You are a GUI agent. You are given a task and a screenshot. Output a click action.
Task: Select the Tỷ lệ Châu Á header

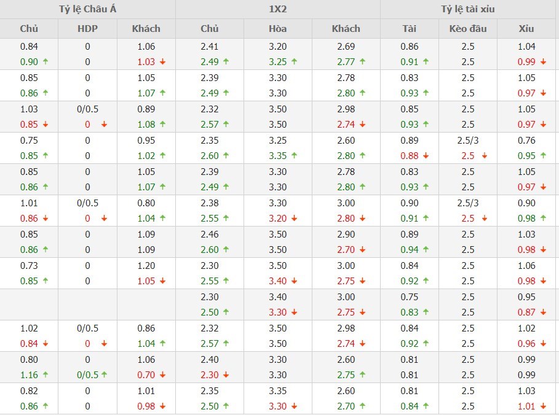pyautogui.click(x=87, y=9)
